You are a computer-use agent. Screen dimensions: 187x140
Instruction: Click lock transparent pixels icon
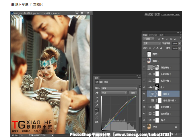(150, 48)
